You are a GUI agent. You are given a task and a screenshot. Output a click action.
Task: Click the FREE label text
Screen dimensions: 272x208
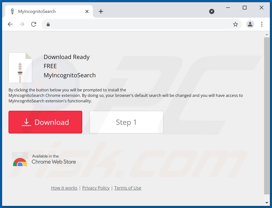tap(50, 66)
